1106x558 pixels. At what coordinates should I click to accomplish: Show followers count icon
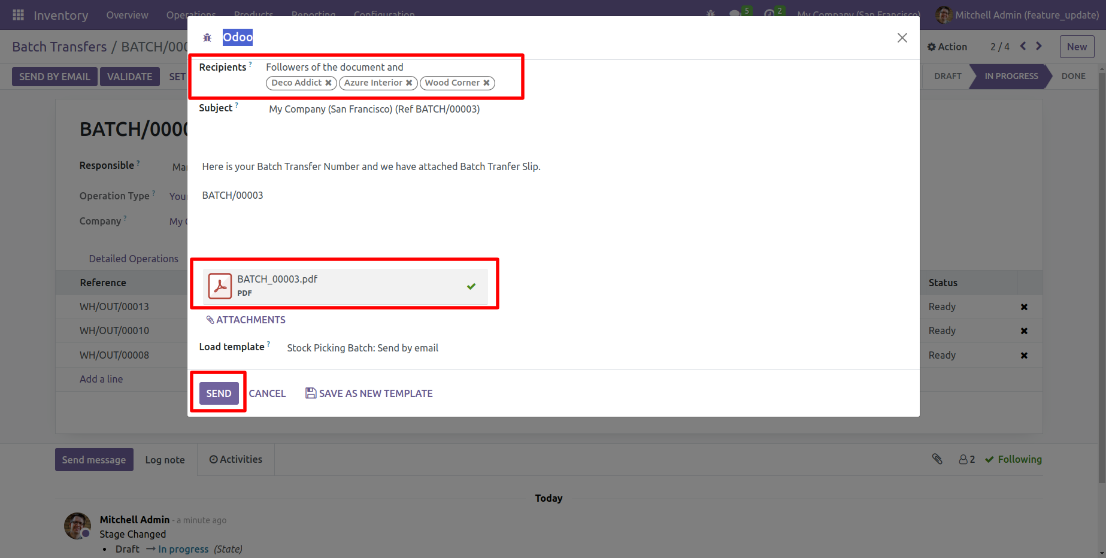click(966, 459)
